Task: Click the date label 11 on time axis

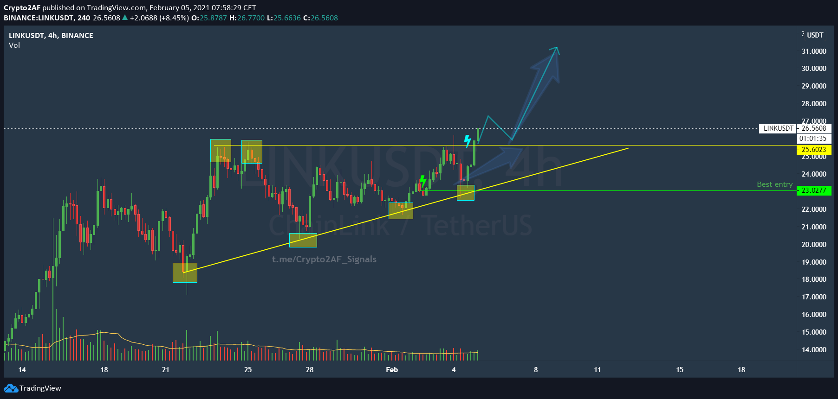Action: click(598, 370)
